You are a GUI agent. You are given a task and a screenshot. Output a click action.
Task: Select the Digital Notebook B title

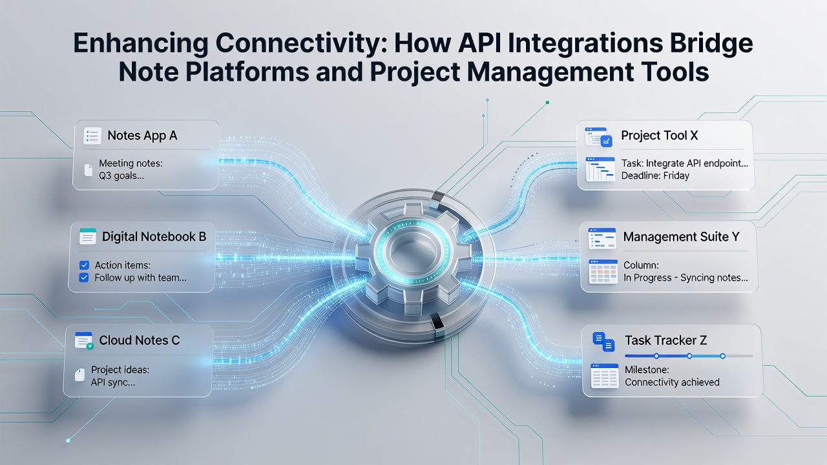coord(154,237)
